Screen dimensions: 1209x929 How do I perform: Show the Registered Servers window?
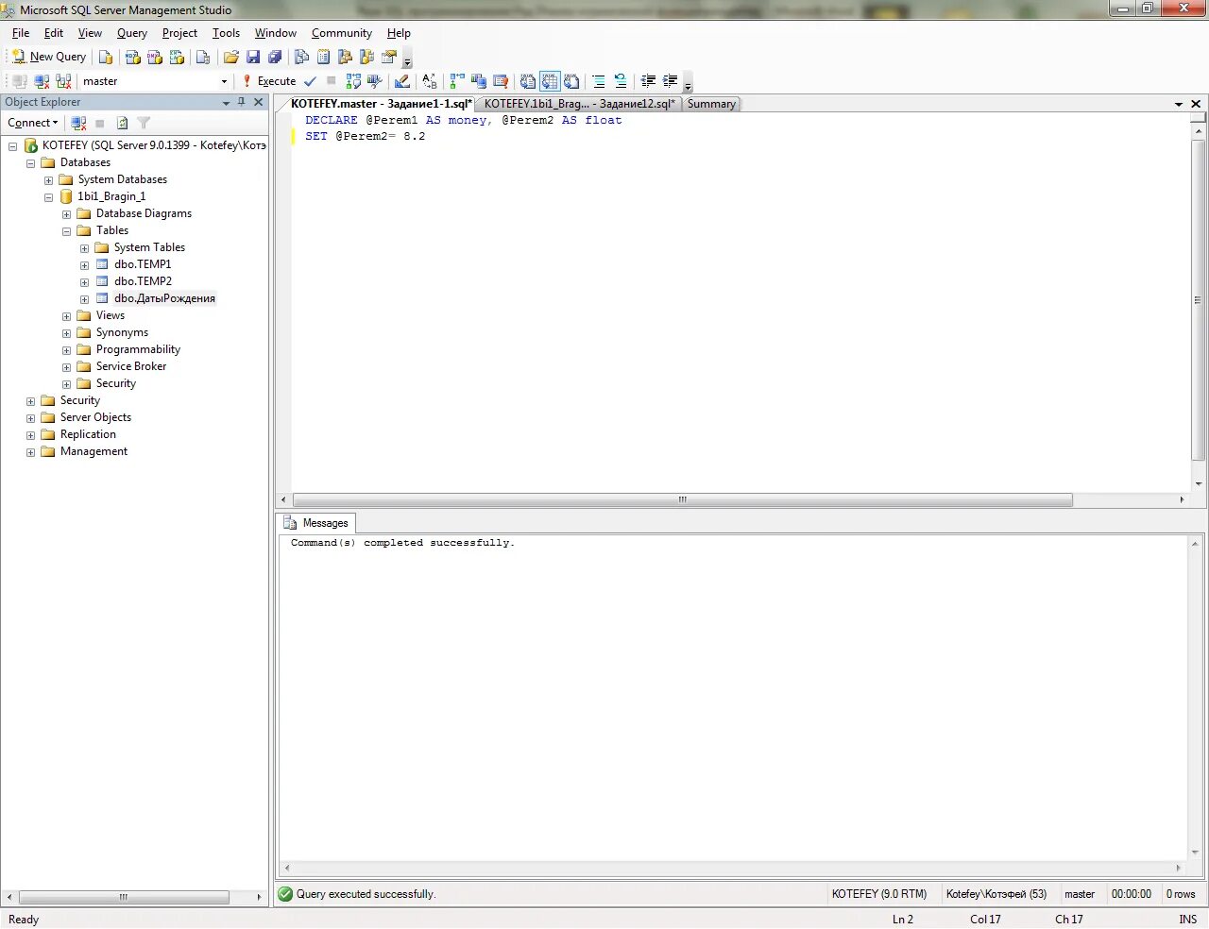click(301, 58)
